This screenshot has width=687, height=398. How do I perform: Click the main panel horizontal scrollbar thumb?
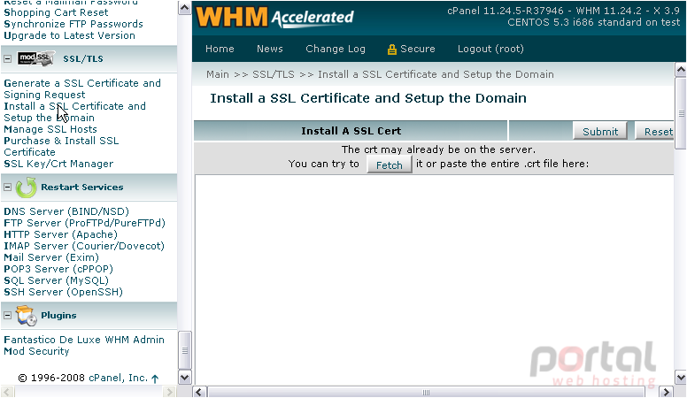pos(426,393)
